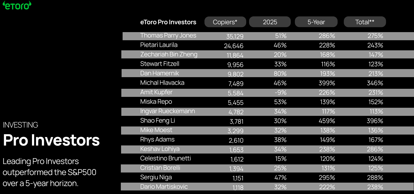Image resolution: width=414 pixels, height=194 pixels.
Task: Select Dario Martiskovic row name
Action: click(164, 187)
